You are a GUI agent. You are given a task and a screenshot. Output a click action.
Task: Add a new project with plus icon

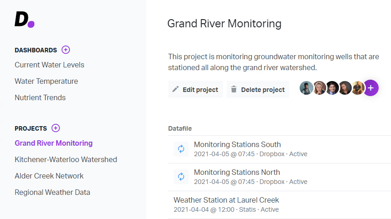pyautogui.click(x=56, y=128)
